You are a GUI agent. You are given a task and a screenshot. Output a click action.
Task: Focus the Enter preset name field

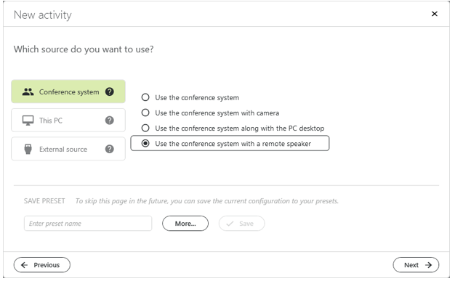(x=88, y=224)
